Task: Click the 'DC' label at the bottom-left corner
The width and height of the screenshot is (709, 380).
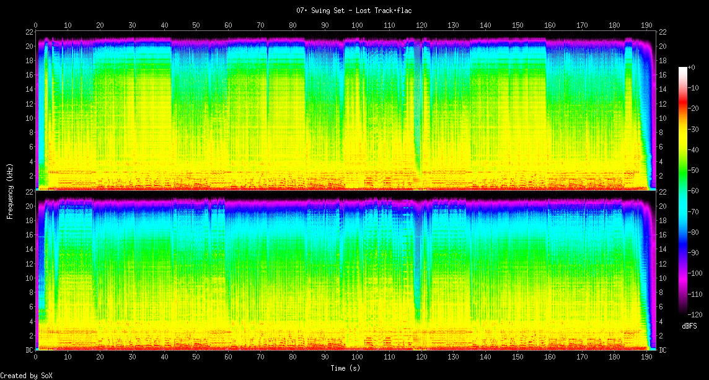Action: click(29, 350)
